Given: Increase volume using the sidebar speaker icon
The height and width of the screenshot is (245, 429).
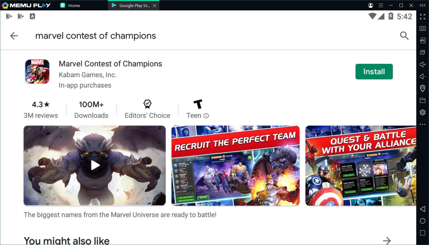Looking at the screenshot, I should 422,64.
